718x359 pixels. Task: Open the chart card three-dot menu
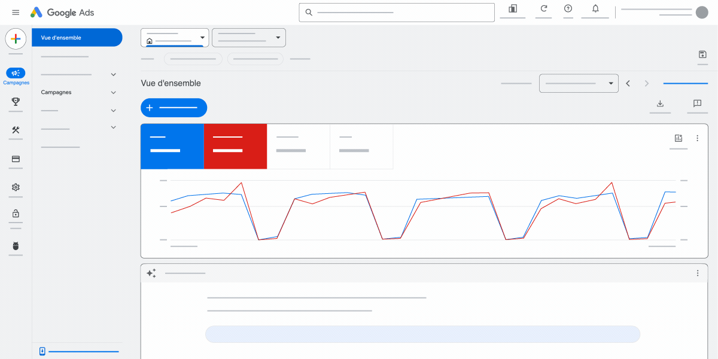697,138
